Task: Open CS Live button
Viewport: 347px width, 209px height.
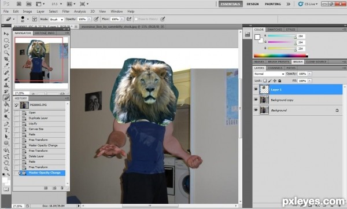Action: tap(308, 4)
